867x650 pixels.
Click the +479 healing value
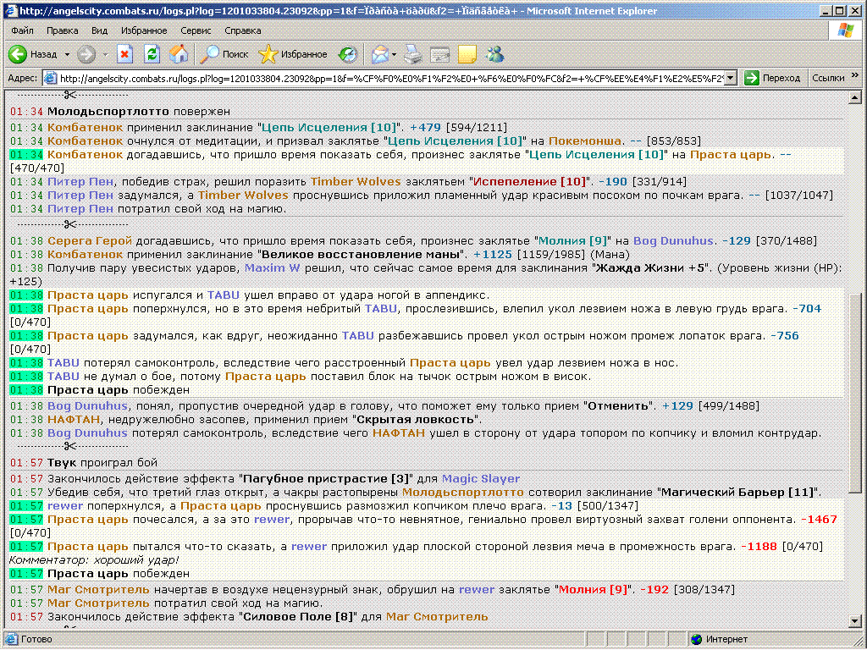[x=426, y=128]
